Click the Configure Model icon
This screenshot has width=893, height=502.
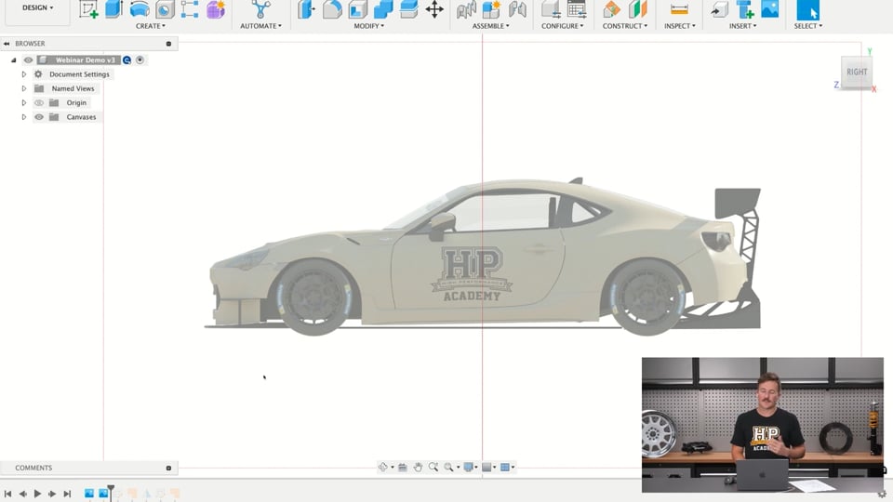coord(550,9)
